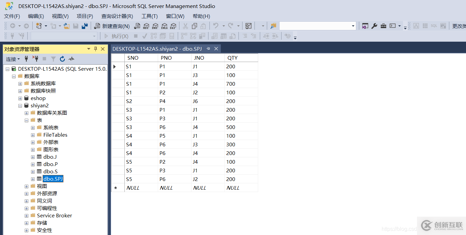Open the 文件(F) menu
This screenshot has width=466, height=235.
pos(12,16)
